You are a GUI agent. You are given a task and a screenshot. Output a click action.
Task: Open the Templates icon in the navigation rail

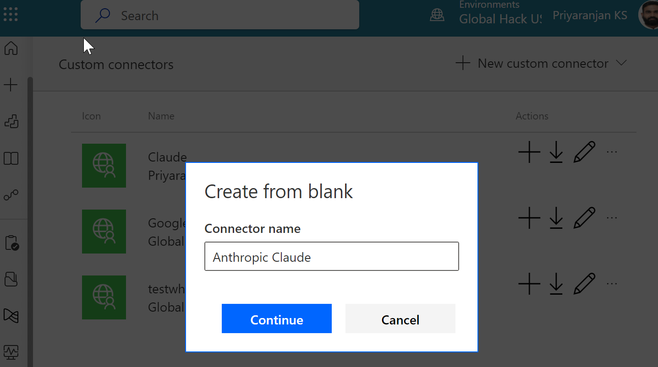pyautogui.click(x=11, y=279)
